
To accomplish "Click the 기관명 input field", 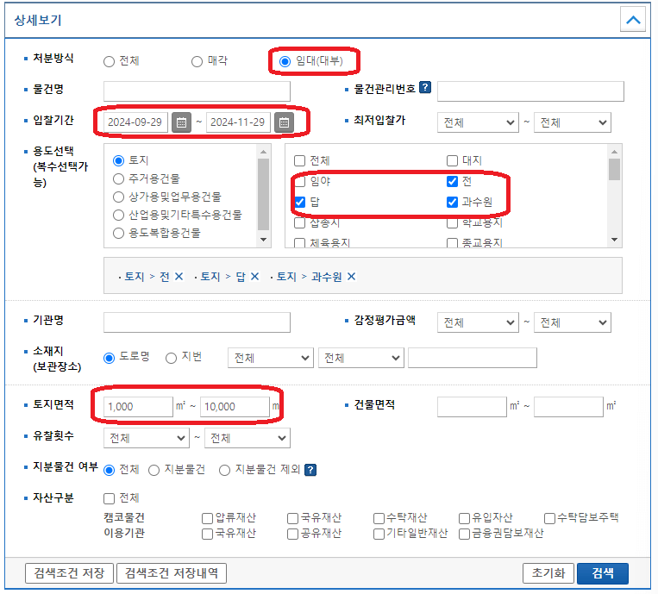I will pos(197,322).
